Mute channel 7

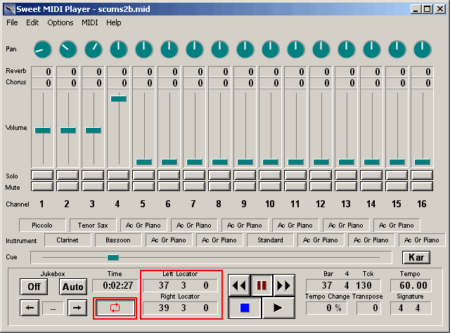coord(194,186)
